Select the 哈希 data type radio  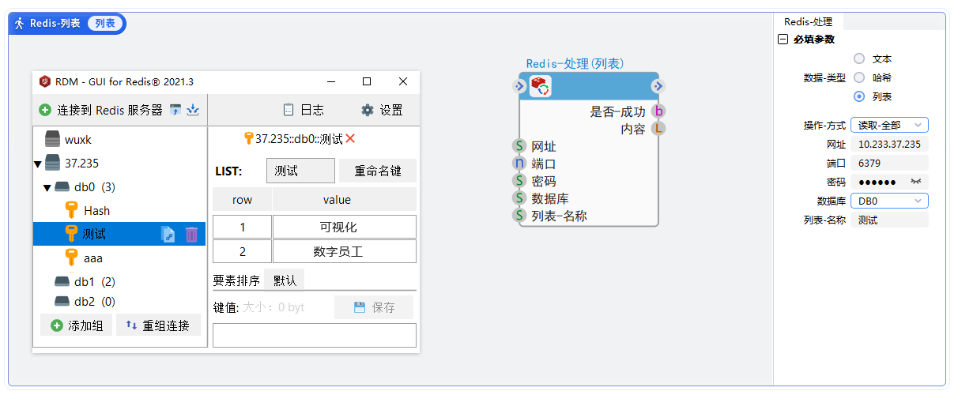point(859,77)
